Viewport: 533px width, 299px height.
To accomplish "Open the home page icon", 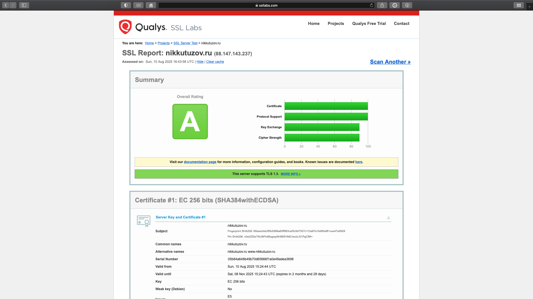I will [151, 5].
